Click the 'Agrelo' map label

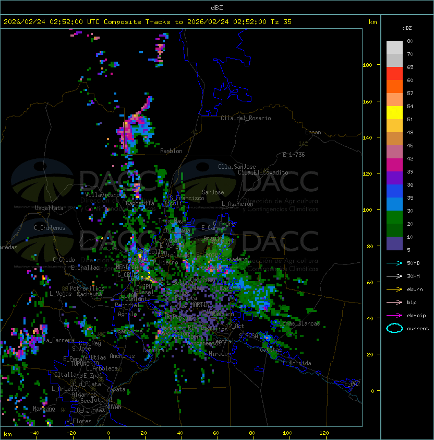pos(127,314)
